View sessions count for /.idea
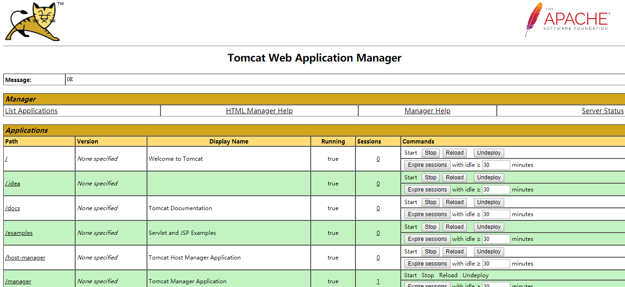625x287 pixels. click(x=378, y=184)
